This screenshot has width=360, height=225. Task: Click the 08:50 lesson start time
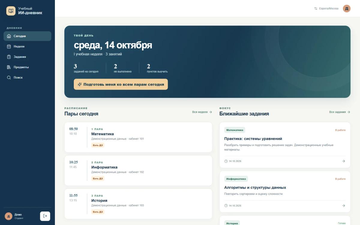(73, 129)
